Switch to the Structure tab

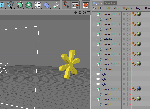110,3
